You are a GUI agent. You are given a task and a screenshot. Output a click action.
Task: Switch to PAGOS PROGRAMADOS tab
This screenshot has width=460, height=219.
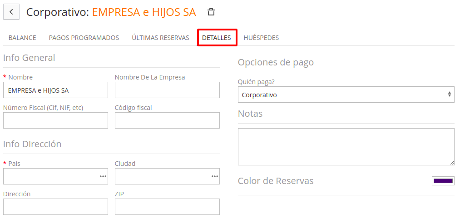pos(84,38)
